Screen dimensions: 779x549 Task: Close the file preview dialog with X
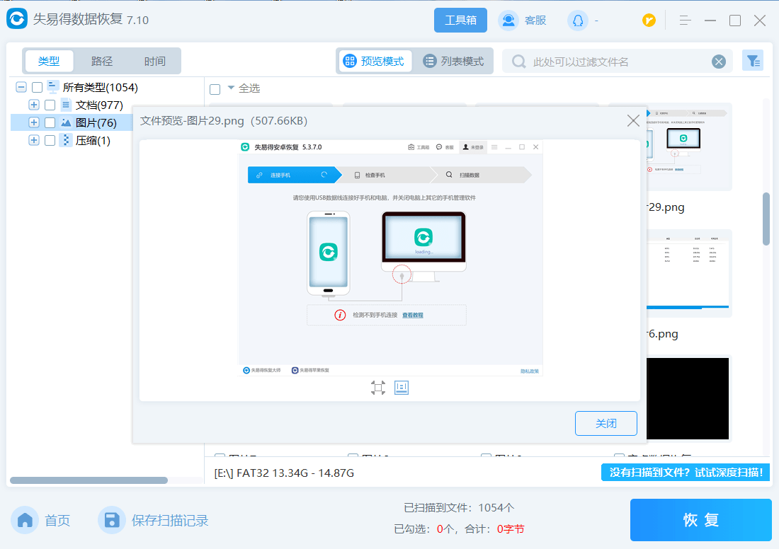click(x=633, y=120)
